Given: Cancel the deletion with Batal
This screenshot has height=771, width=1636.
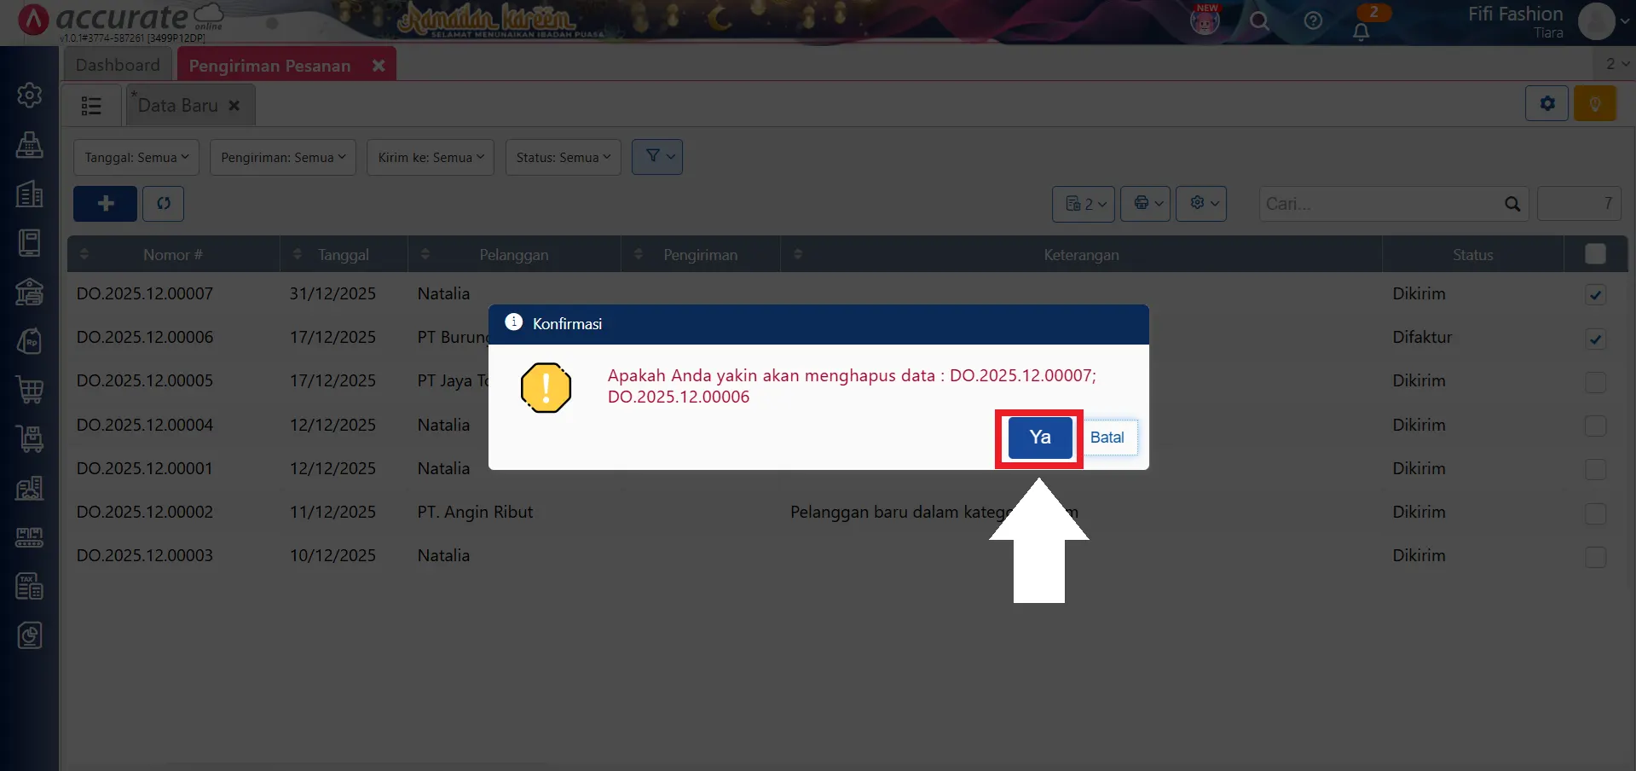Looking at the screenshot, I should pos(1107,437).
